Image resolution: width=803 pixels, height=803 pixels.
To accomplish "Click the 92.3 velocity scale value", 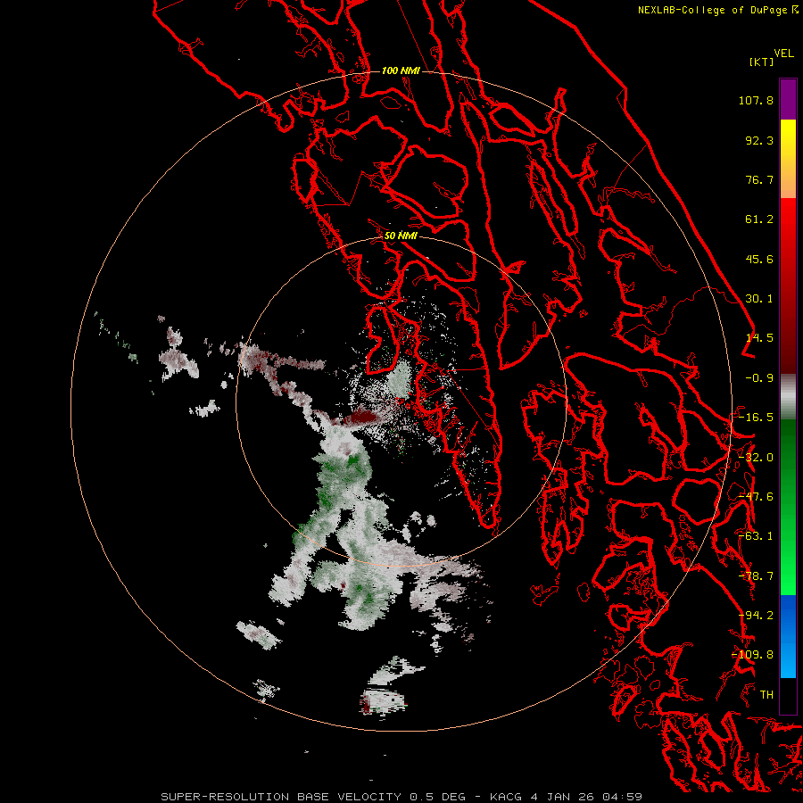I will (x=759, y=140).
